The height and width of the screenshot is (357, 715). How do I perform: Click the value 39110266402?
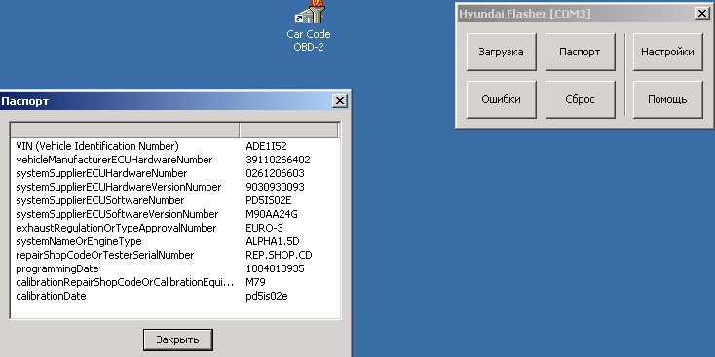click(278, 160)
